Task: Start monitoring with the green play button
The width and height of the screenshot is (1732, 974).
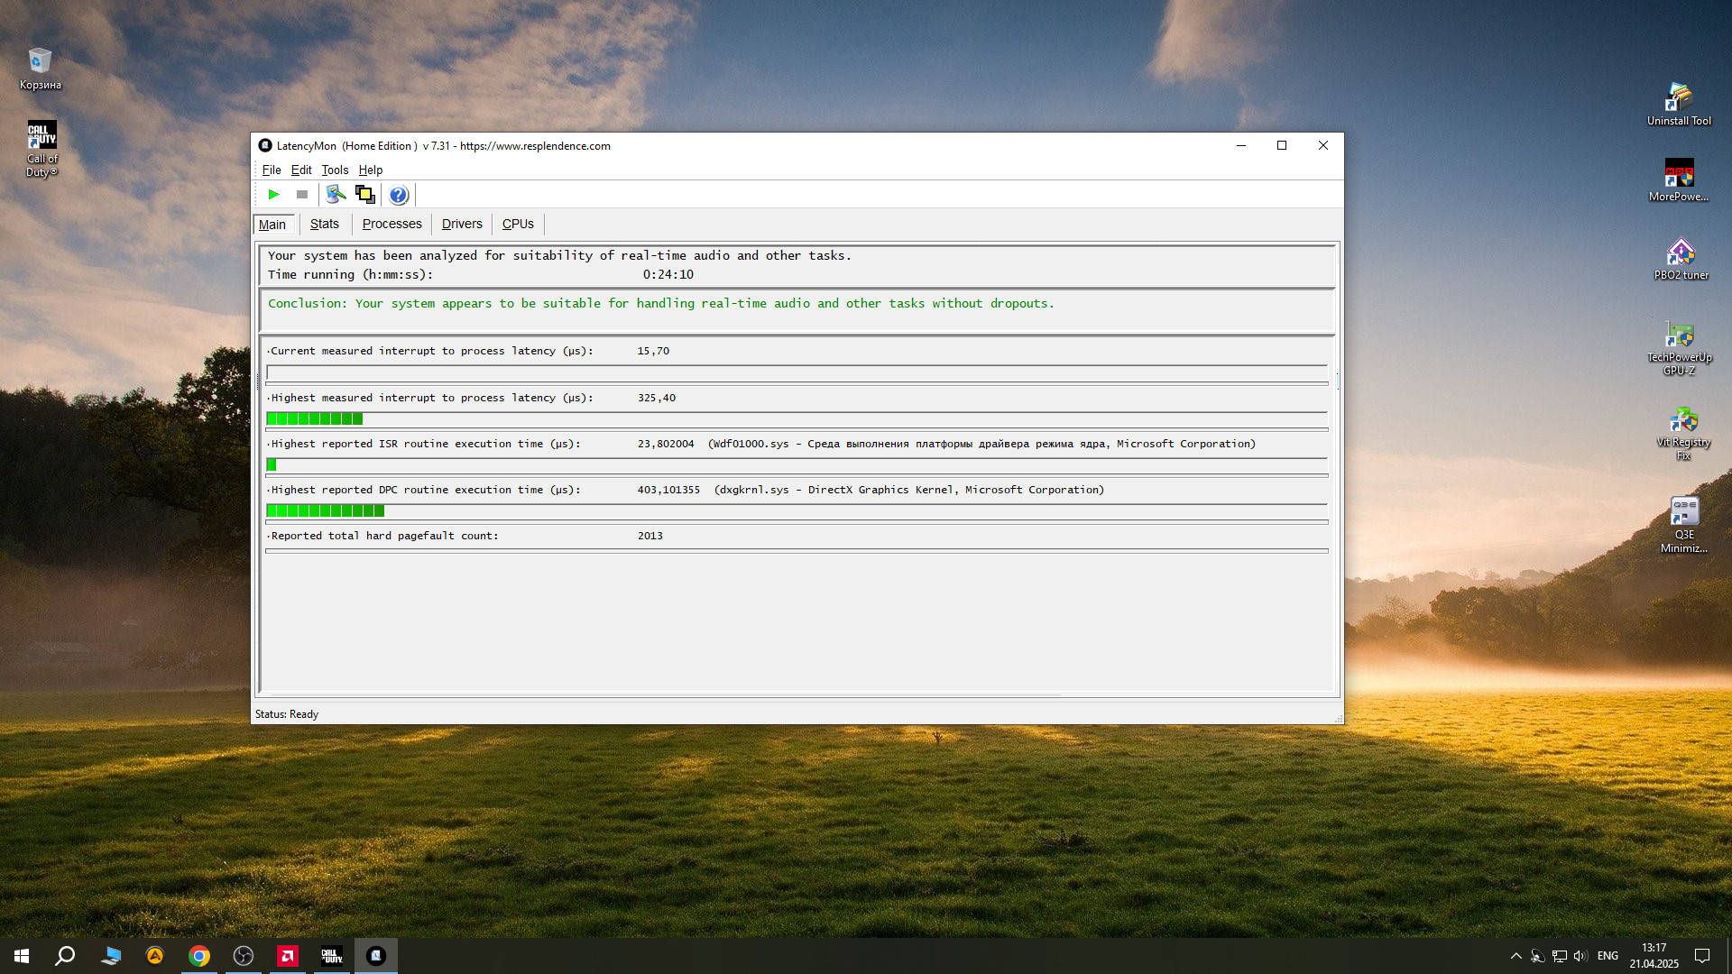Action: (x=273, y=195)
